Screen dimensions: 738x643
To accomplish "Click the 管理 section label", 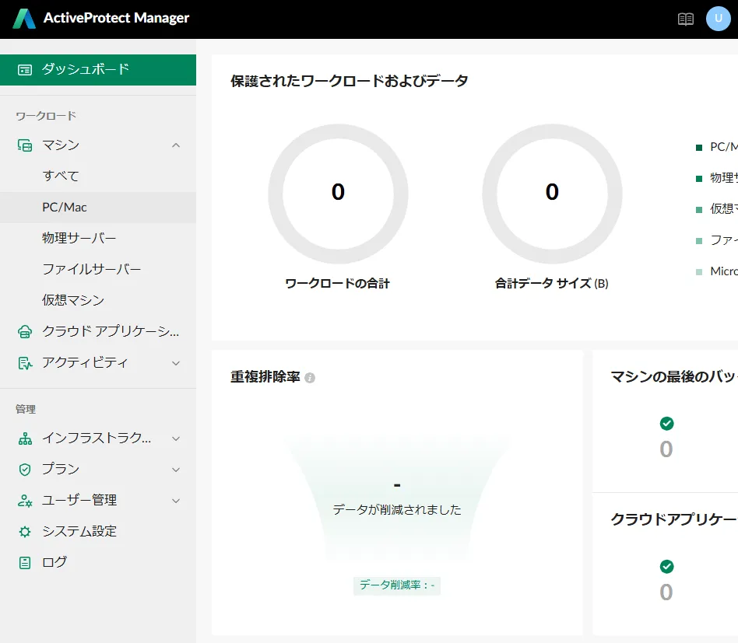I will point(26,410).
